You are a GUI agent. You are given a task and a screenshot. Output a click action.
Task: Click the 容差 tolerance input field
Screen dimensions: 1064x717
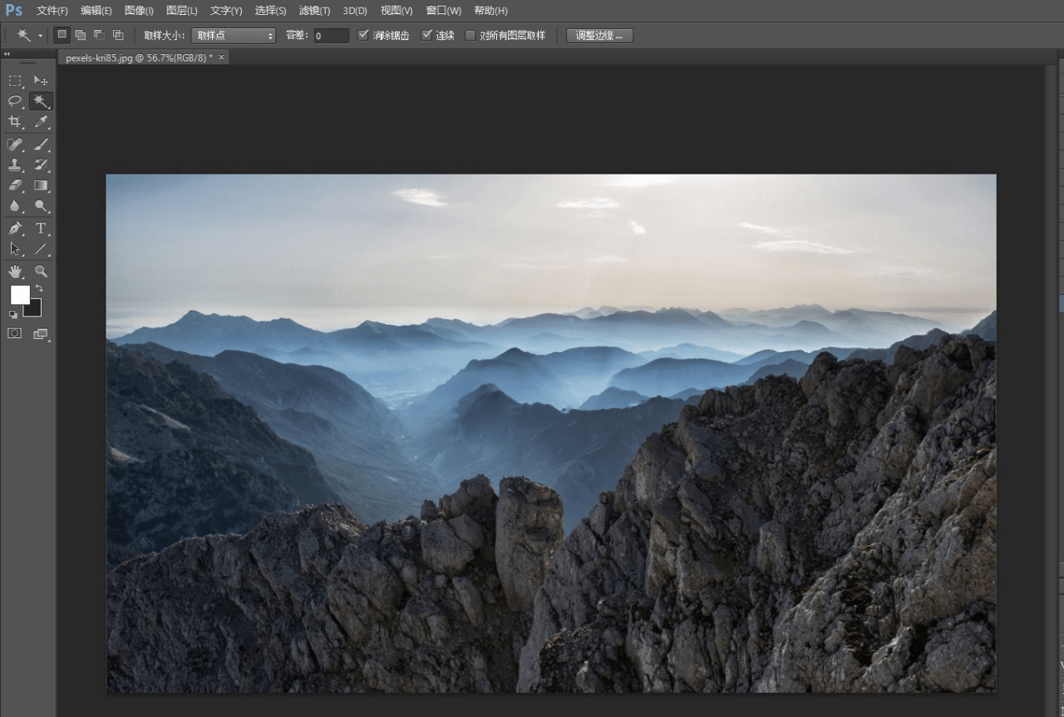click(332, 36)
